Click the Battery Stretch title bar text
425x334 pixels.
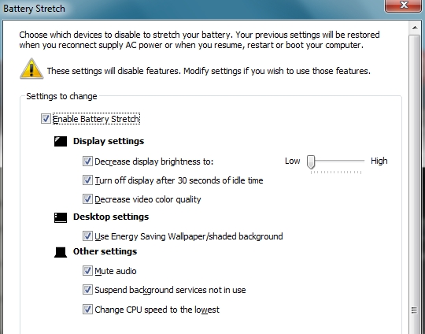point(34,9)
